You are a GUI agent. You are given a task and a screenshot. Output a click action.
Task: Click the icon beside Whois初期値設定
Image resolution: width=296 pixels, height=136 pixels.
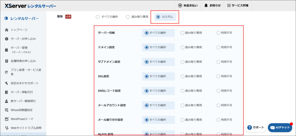click(x=7, y=110)
